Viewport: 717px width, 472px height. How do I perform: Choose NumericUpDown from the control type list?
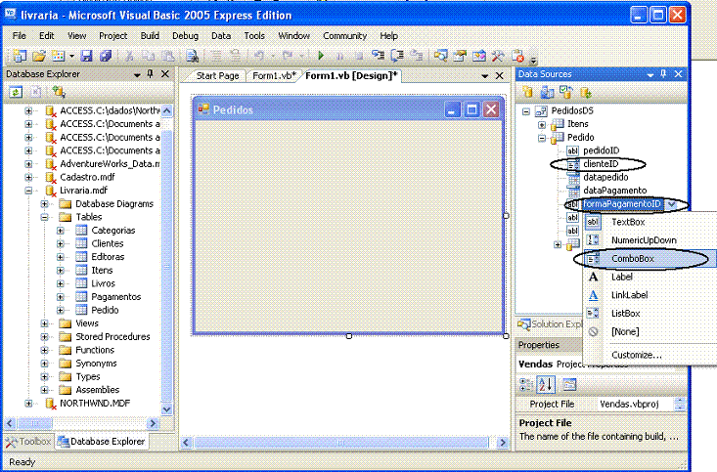650,240
